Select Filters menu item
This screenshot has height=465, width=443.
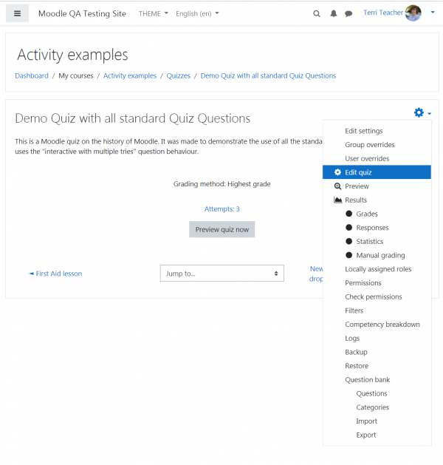tap(354, 310)
